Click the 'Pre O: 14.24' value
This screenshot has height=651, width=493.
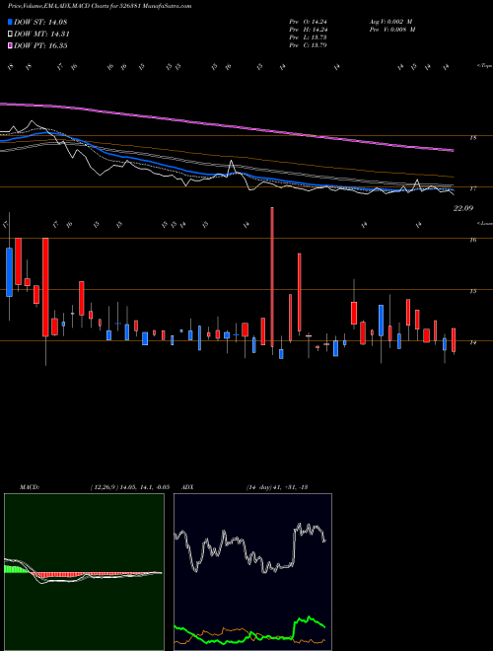(x=308, y=22)
